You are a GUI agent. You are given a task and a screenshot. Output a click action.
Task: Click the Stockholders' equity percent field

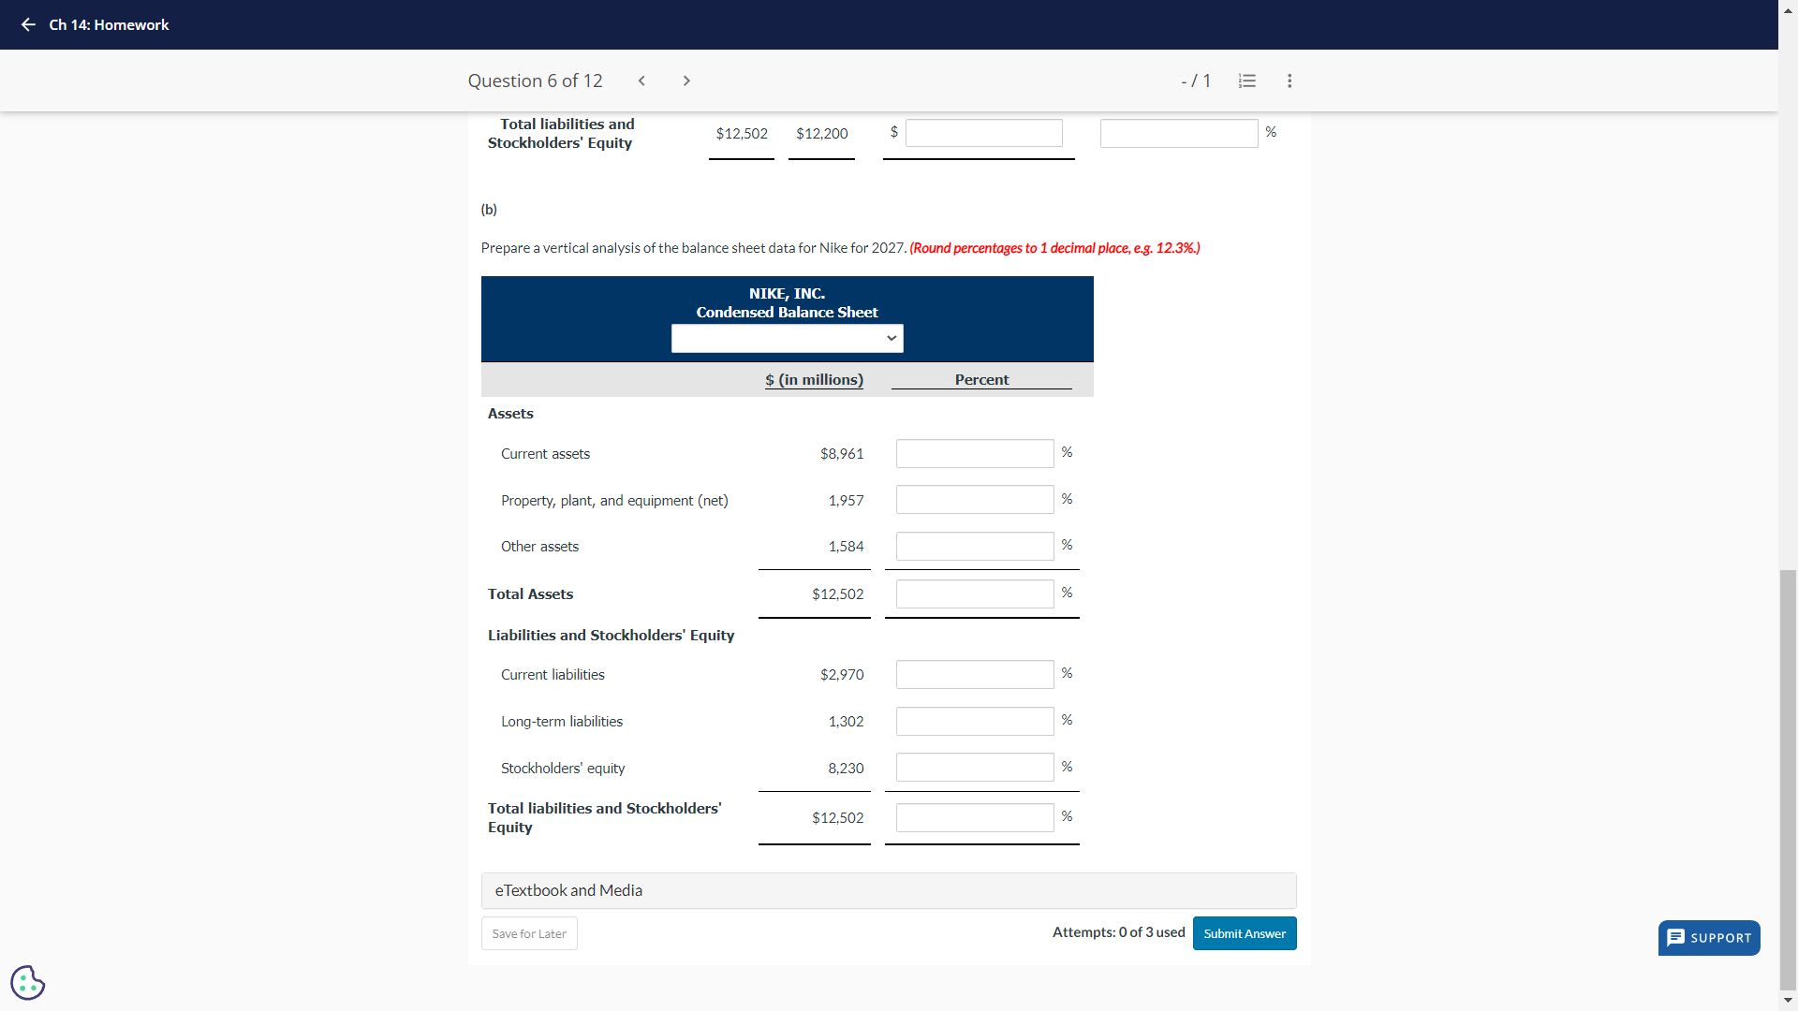point(974,768)
